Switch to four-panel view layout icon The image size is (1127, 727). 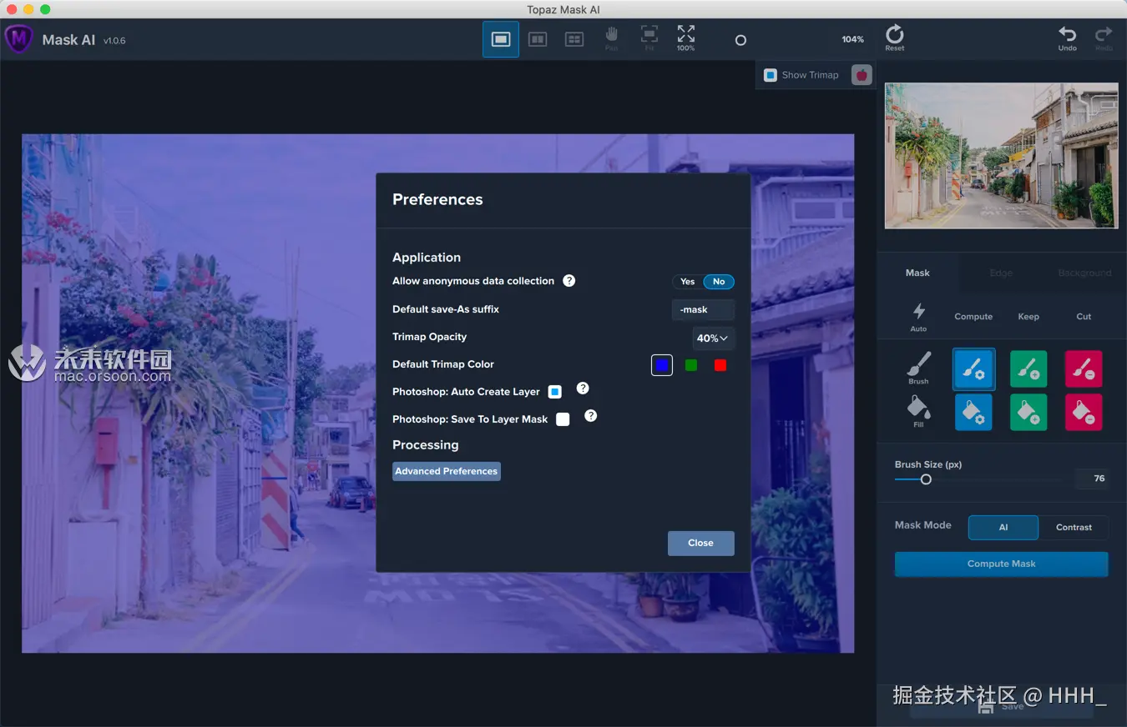point(574,39)
